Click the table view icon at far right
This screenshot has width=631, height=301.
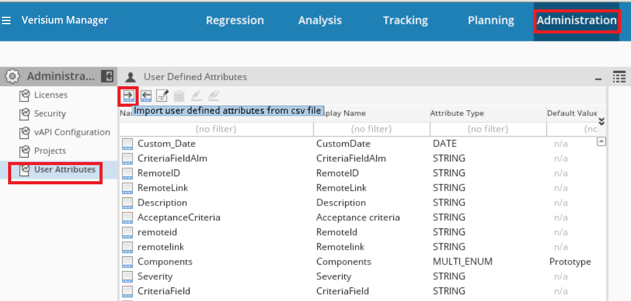[619, 76]
